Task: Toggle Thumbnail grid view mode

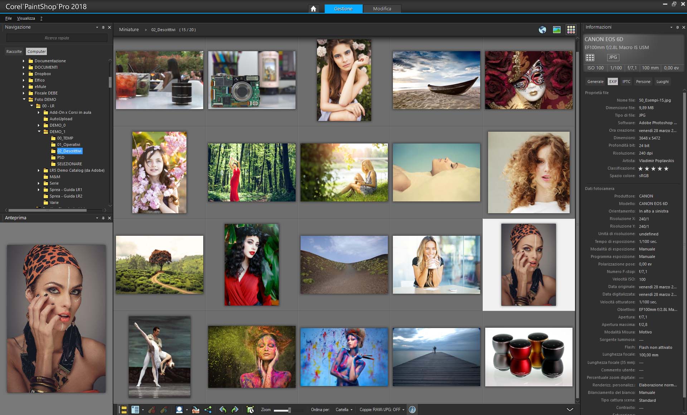Action: [x=571, y=30]
